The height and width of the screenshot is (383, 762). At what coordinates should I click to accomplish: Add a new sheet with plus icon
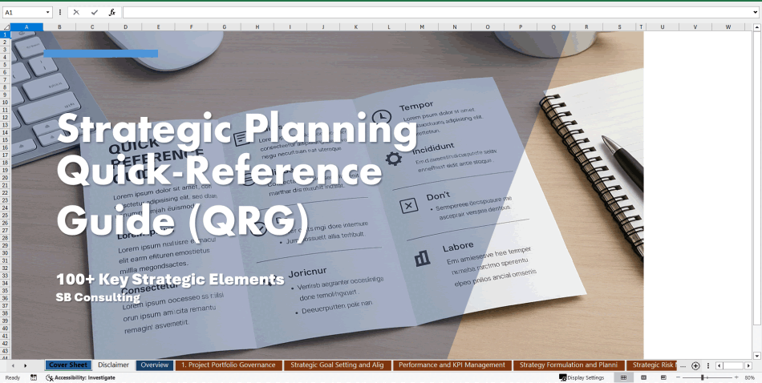[695, 365]
